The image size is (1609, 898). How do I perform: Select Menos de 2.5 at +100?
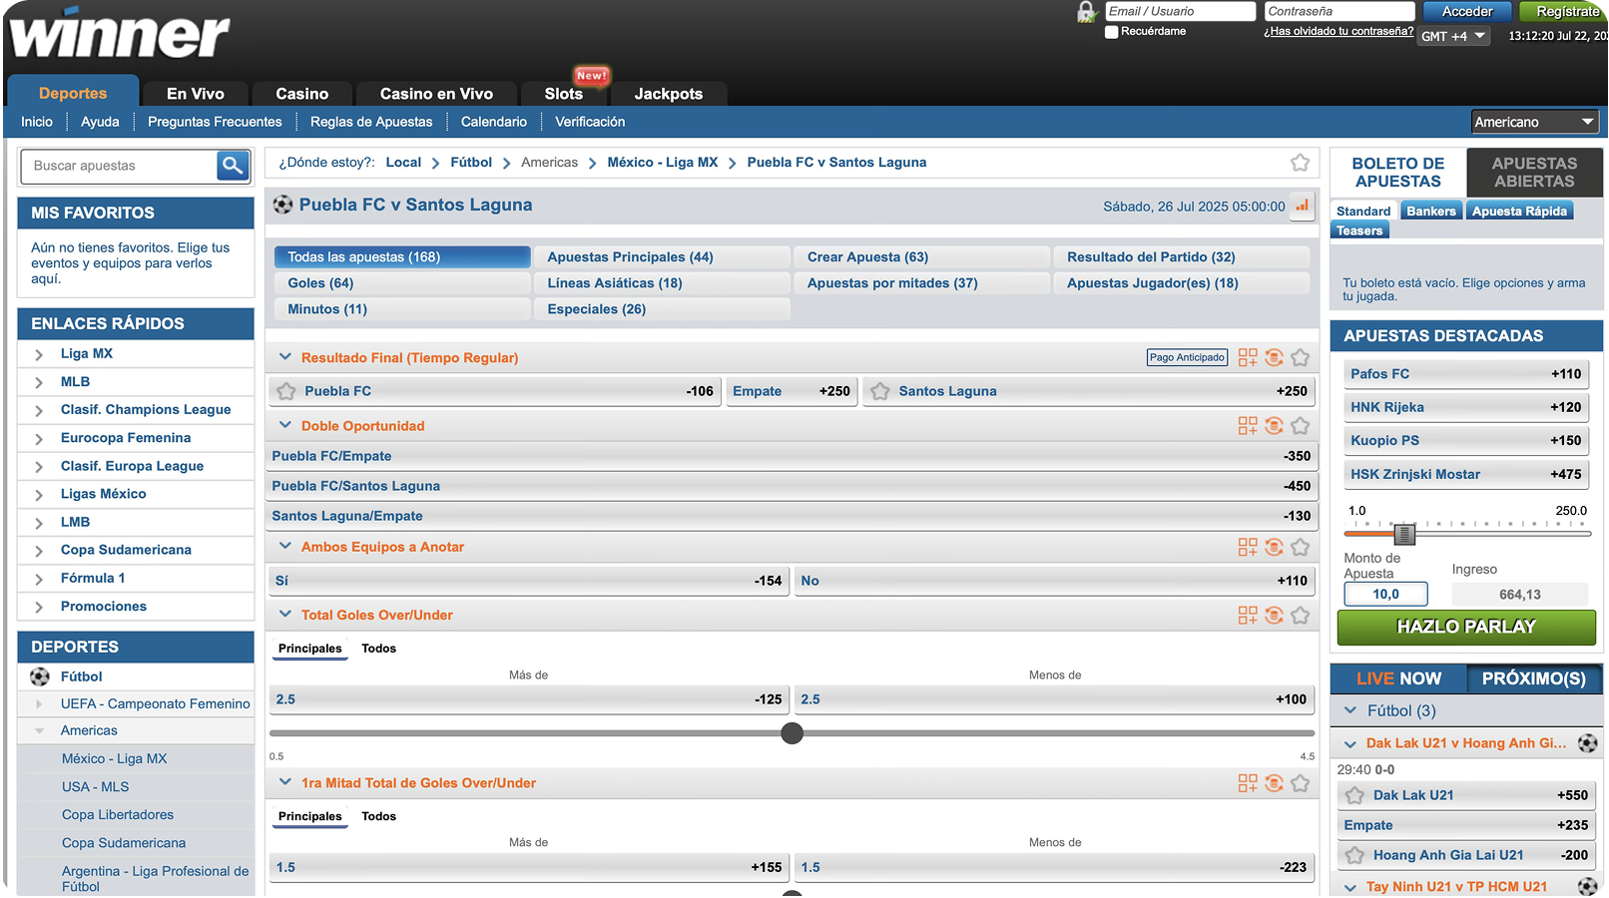(1054, 699)
